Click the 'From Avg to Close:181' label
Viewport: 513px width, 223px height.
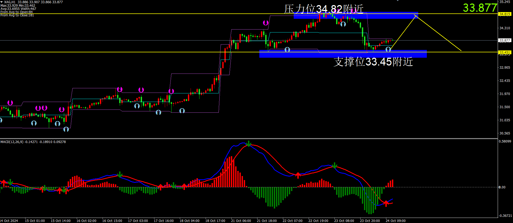[x=17, y=15]
